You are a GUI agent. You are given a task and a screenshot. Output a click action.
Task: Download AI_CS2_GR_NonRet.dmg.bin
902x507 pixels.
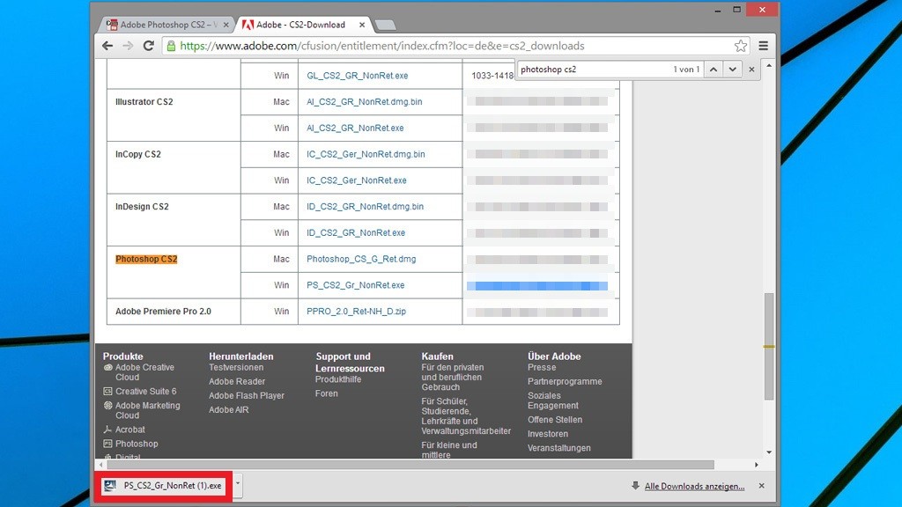(x=364, y=102)
